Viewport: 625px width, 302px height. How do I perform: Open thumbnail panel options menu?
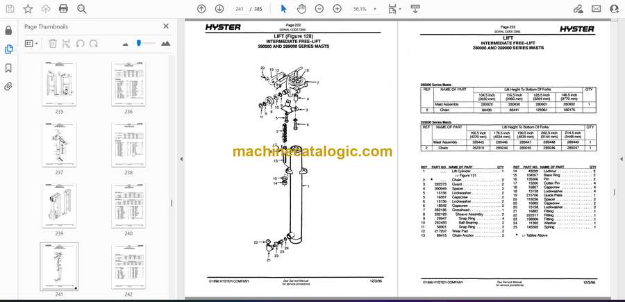point(31,44)
